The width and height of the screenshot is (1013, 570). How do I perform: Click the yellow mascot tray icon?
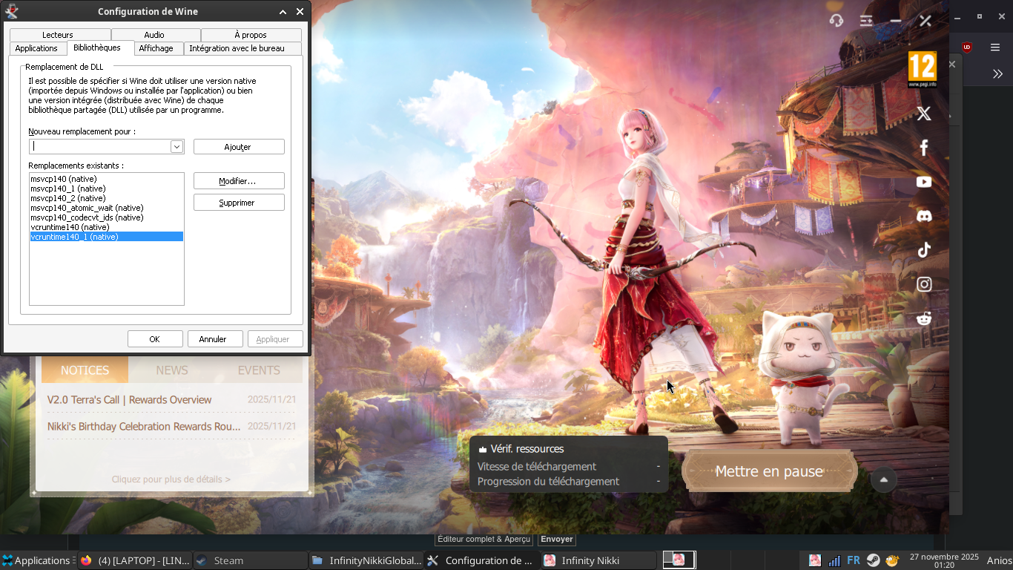pyautogui.click(x=892, y=560)
